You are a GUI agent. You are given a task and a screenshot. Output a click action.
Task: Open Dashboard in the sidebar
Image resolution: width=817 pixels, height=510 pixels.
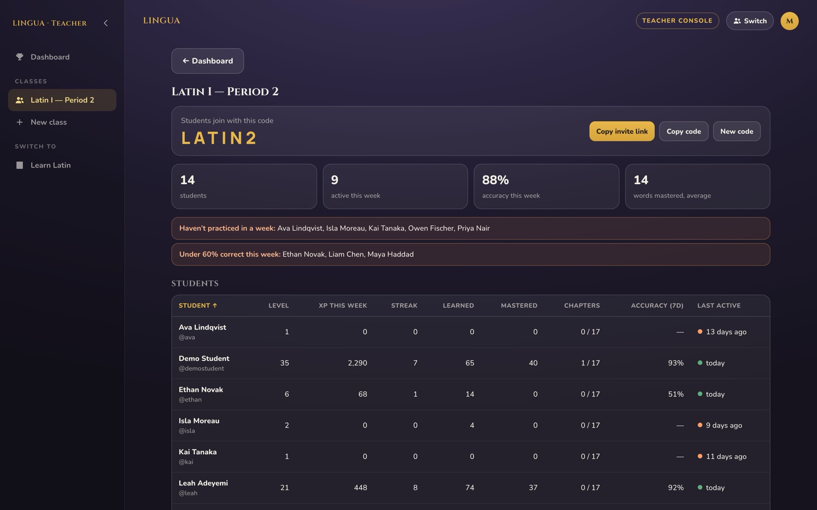point(62,57)
